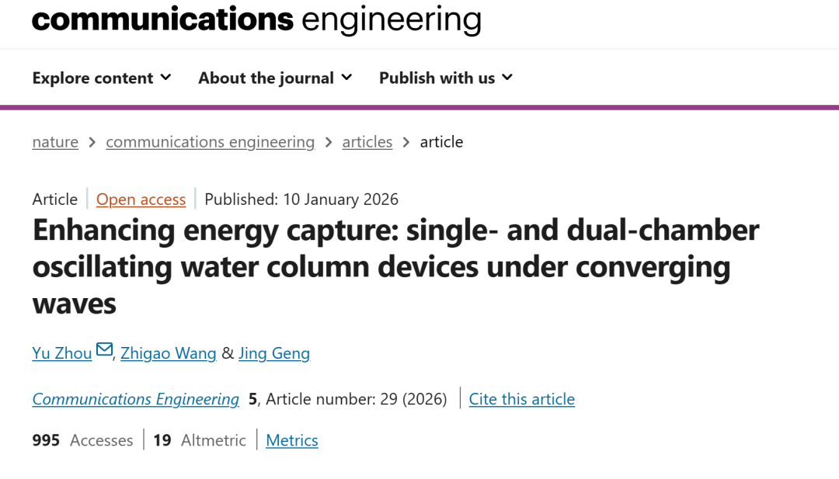
Task: Navigate to the articles breadcrumb
Action: click(x=367, y=142)
